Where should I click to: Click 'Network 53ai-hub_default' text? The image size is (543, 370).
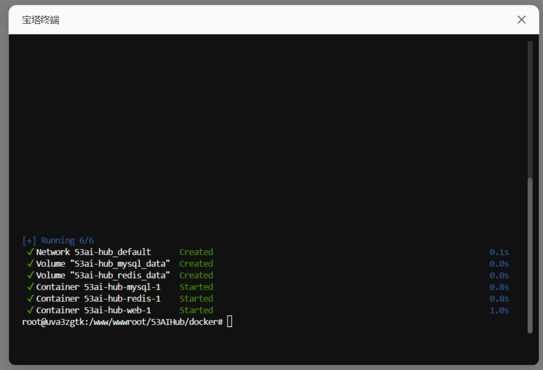93,252
